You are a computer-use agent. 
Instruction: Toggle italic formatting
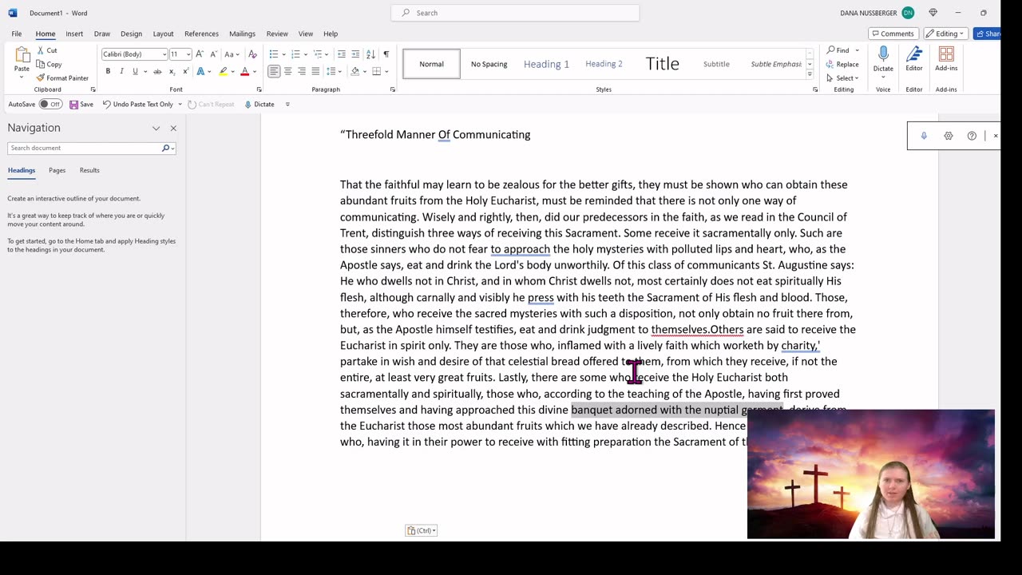click(x=121, y=71)
